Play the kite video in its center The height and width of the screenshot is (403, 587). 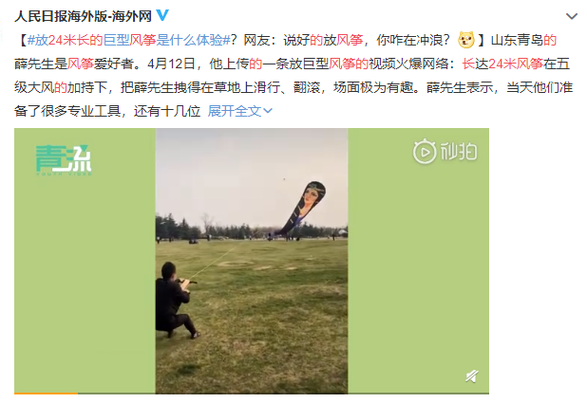(x=252, y=261)
